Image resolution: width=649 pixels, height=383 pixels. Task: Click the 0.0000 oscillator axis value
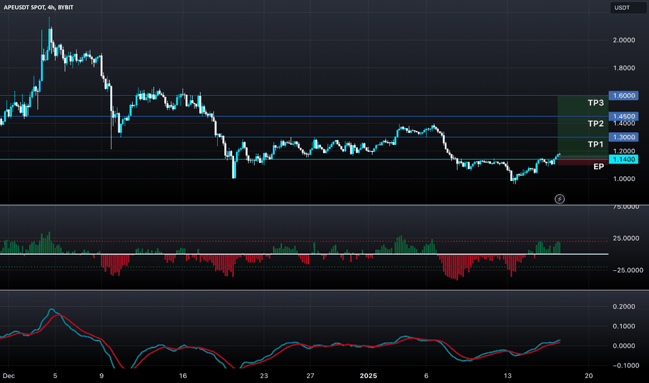pos(624,345)
